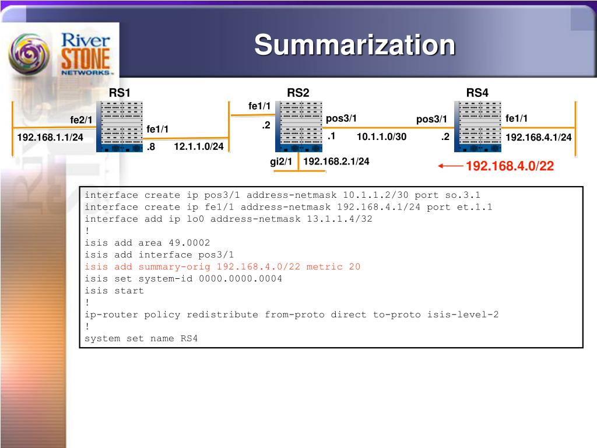Click RS4's fe1/1 interface label
Screen dimensions: 597x448
[x=517, y=118]
